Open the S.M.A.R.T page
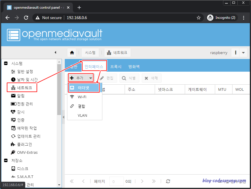 pyautogui.click(x=22, y=177)
